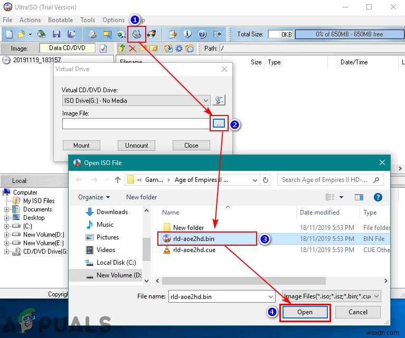Open the File name combo box dropdown
This screenshot has height=338, width=405.
tap(271, 297)
